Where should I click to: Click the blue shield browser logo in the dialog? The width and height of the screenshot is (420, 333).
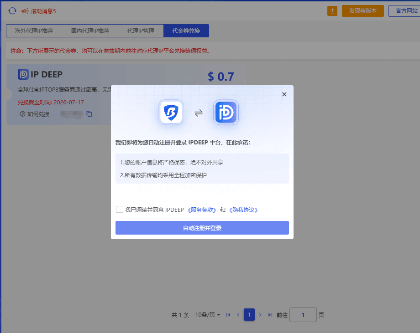(x=171, y=112)
